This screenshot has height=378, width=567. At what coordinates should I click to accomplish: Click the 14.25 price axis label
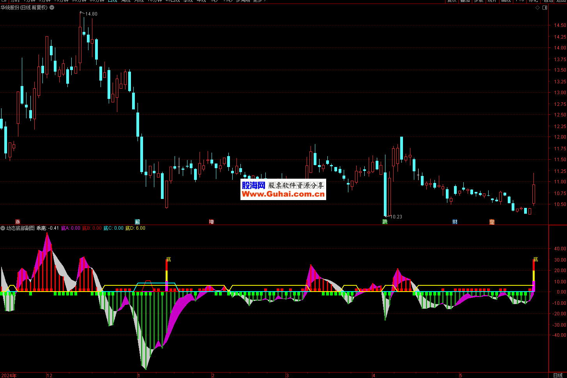click(560, 37)
